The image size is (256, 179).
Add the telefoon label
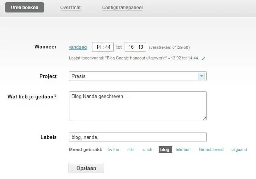click(183, 149)
